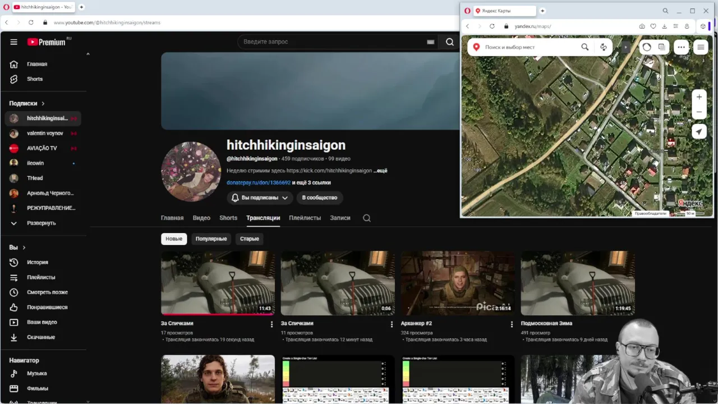
Task: Open the channel's Главная tab
Action: (172, 218)
